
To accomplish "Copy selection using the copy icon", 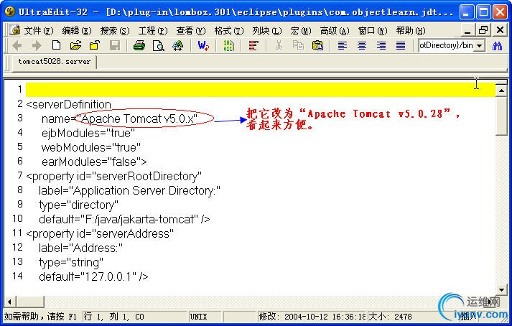I will [298, 45].
